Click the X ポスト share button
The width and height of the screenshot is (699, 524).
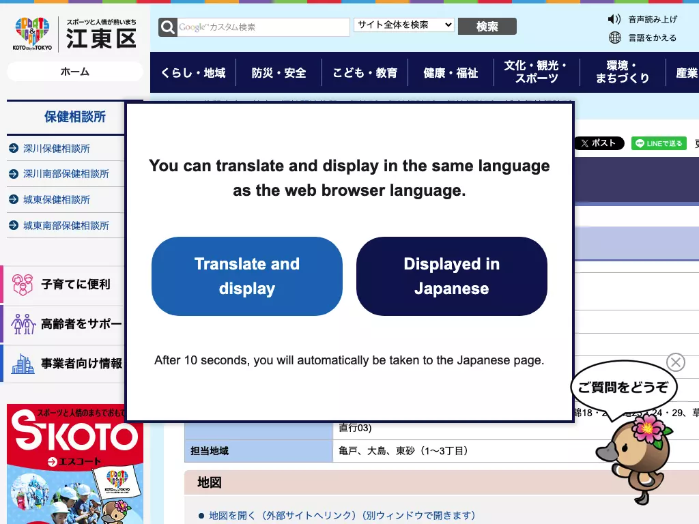click(599, 143)
